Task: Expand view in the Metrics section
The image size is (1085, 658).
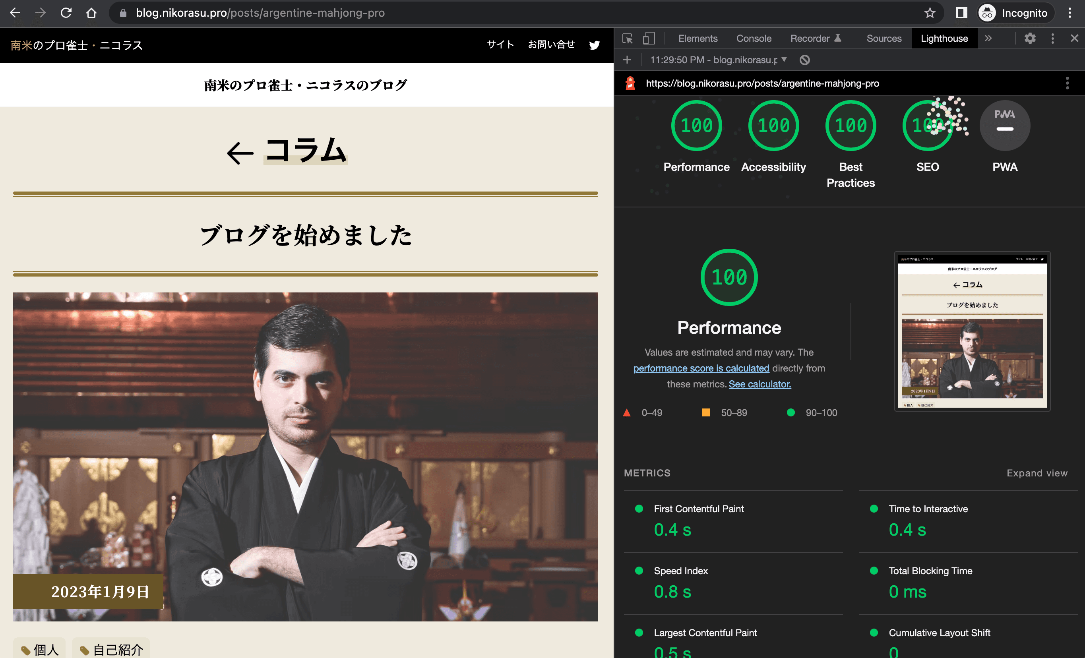Action: [x=1037, y=473]
